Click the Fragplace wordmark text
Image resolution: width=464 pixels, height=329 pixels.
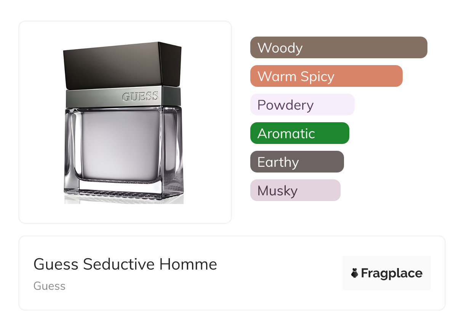[x=392, y=273]
